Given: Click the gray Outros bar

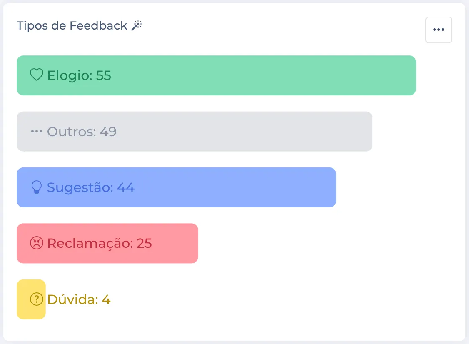Looking at the screenshot, I should (x=242, y=132).
